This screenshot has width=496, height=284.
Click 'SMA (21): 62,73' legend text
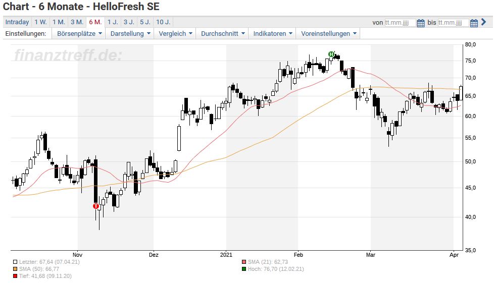(x=268, y=262)
